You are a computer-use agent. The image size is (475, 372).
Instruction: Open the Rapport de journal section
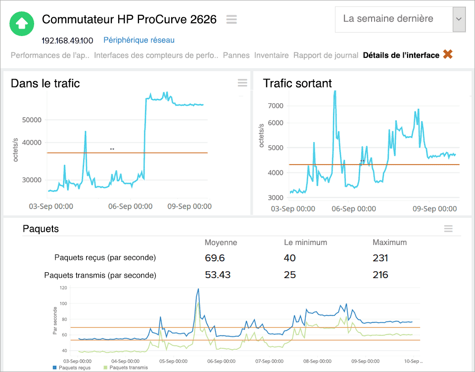(x=326, y=55)
